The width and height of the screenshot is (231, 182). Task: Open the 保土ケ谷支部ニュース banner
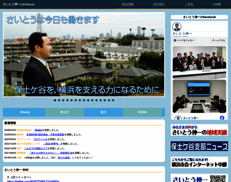[199, 146]
